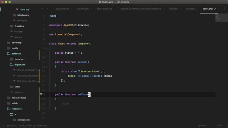Fold the render function at line 12

click(46, 66)
